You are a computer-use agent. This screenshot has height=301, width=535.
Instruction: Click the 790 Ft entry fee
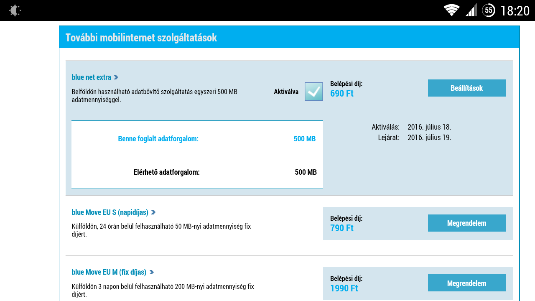342,228
